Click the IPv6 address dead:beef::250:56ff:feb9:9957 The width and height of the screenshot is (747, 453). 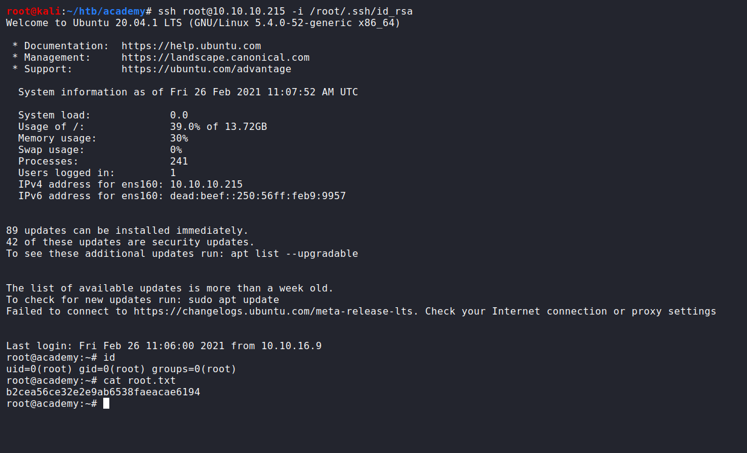click(x=258, y=196)
